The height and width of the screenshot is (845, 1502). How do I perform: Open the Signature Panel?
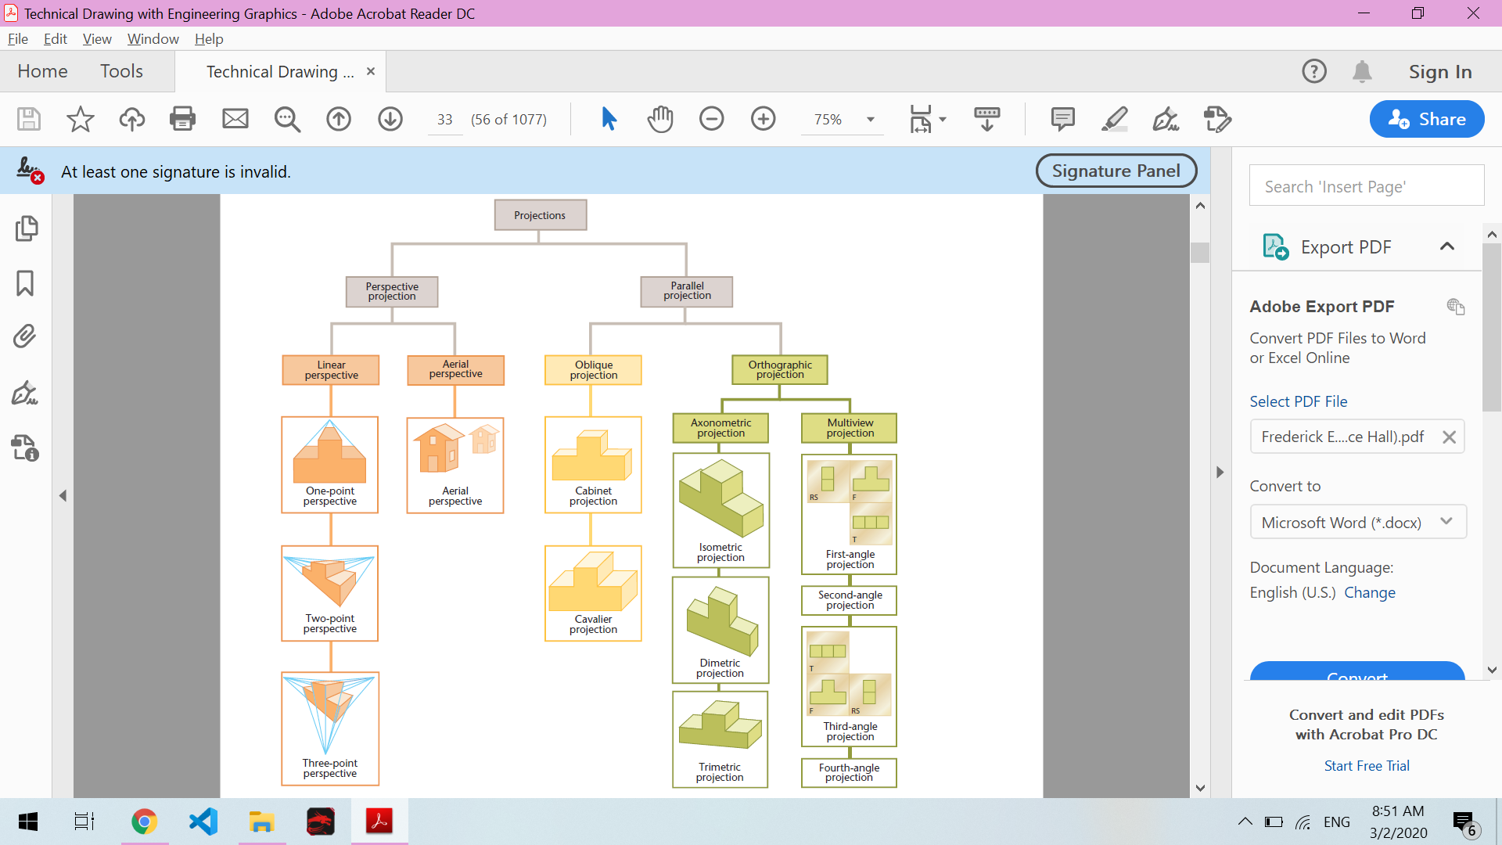point(1116,171)
